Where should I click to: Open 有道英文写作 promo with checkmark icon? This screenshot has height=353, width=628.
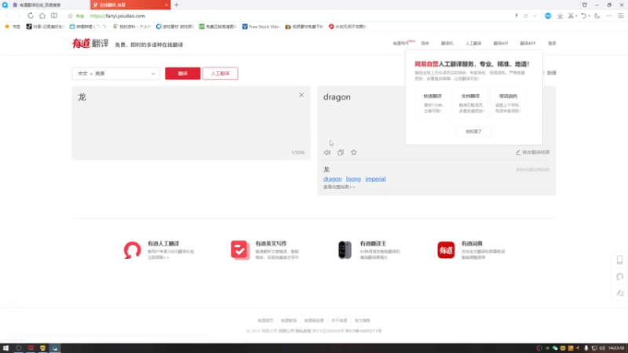[x=265, y=250]
